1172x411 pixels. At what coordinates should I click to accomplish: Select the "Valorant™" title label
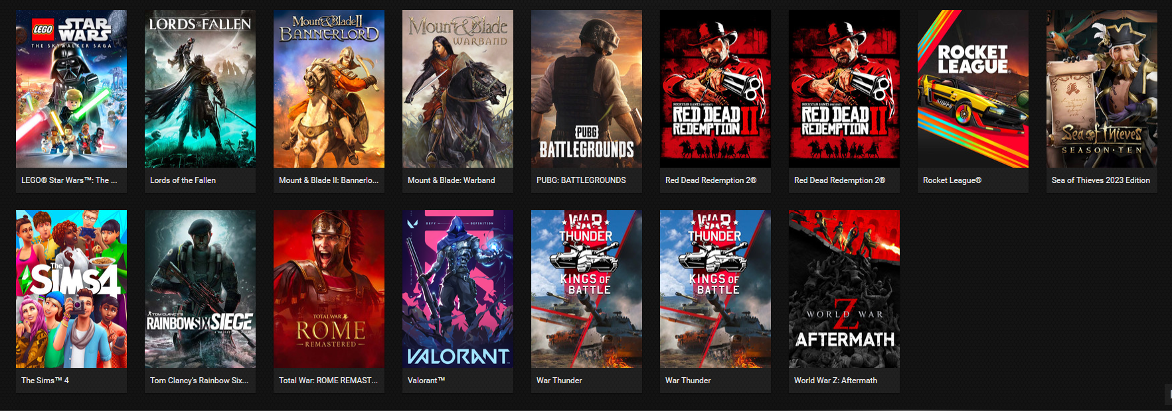click(x=426, y=381)
